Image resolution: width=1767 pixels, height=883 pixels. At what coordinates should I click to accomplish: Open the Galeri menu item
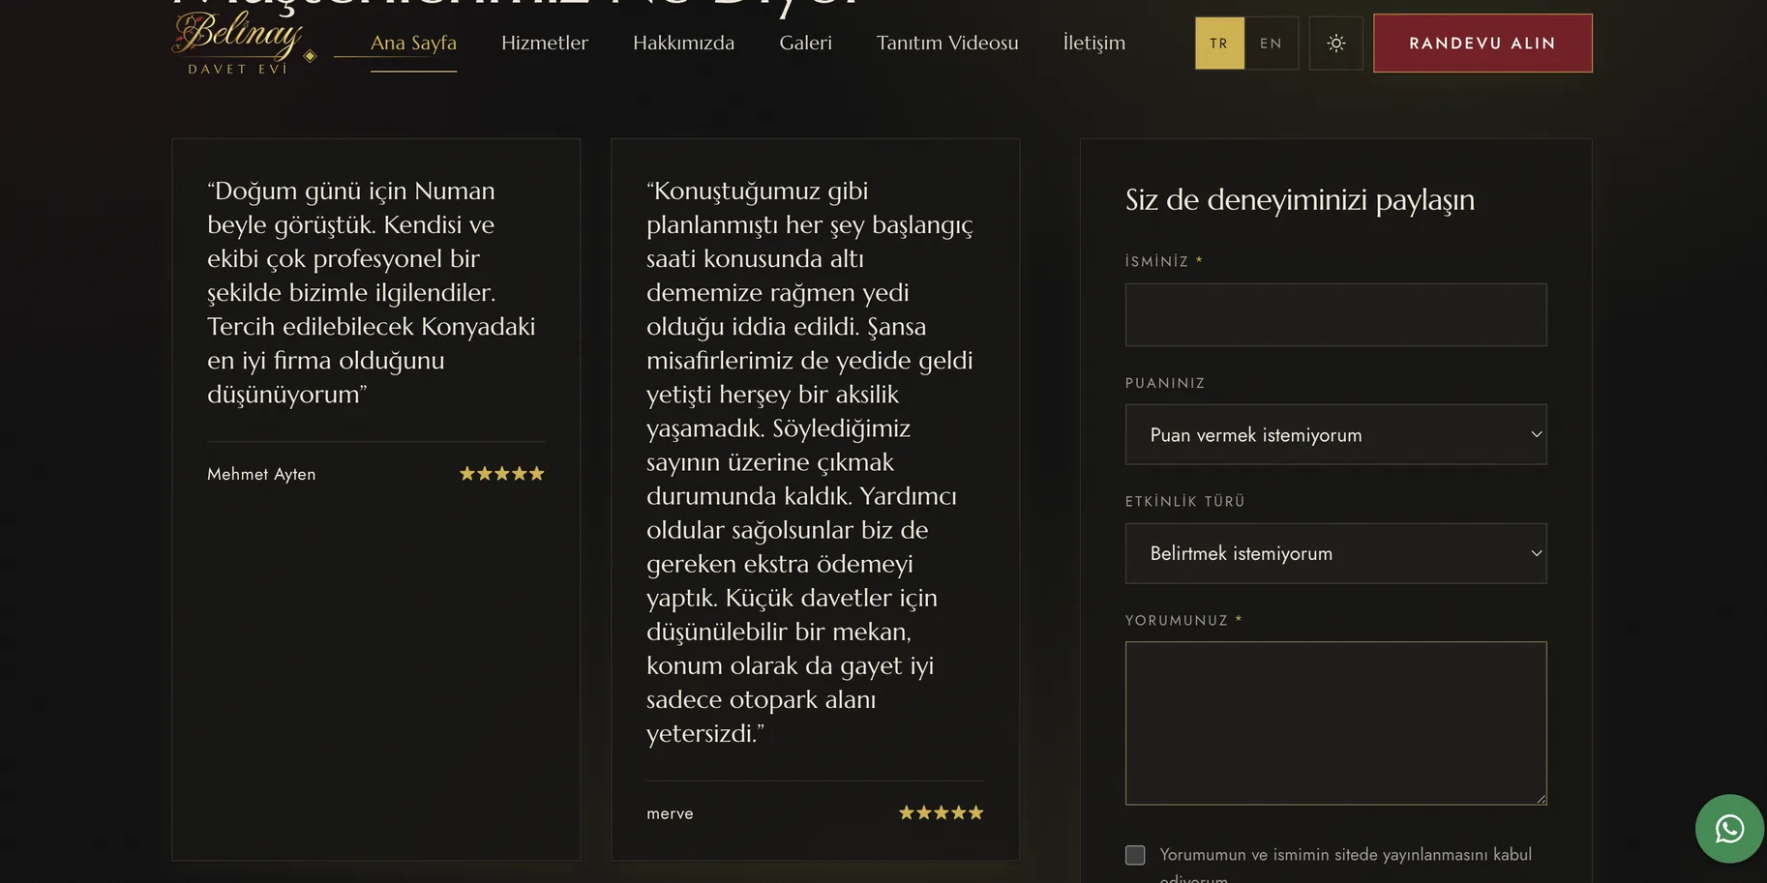coord(805,43)
